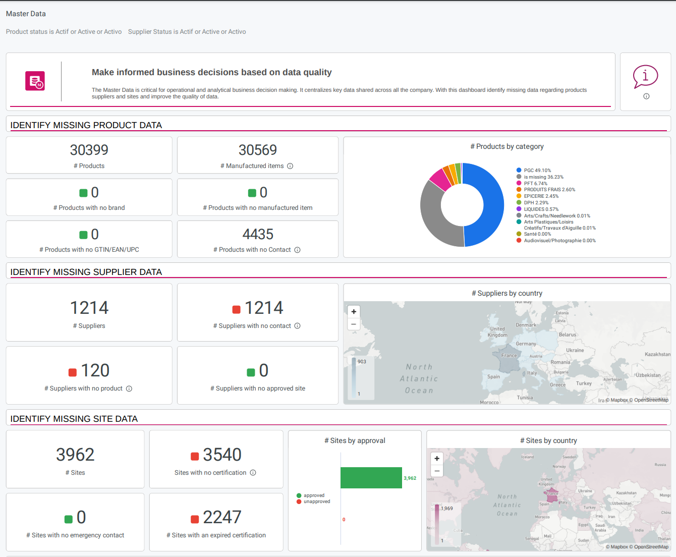Zoom in on the Sites by country map

pos(436,459)
